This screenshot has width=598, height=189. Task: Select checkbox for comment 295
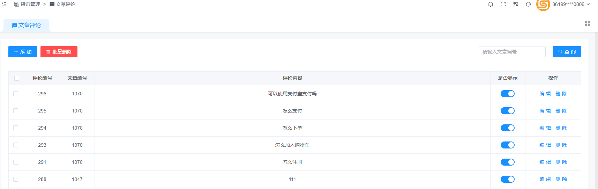(16, 111)
